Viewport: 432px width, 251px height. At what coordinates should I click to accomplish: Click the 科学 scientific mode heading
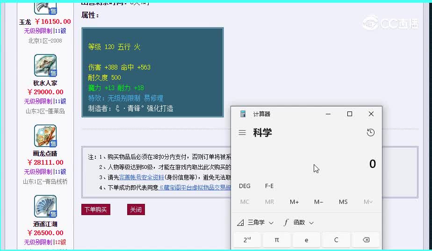[x=262, y=133]
